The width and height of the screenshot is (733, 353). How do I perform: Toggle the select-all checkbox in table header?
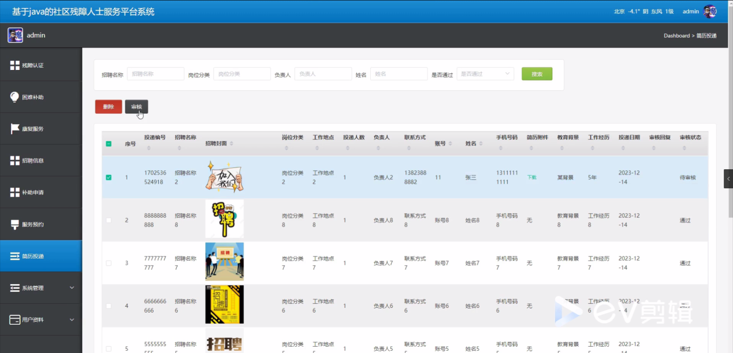(109, 143)
